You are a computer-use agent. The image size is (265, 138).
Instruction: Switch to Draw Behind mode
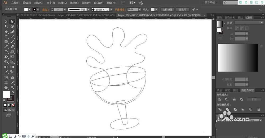[9, 110]
